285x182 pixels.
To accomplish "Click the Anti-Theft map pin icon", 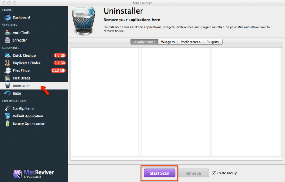I will click(x=7, y=32).
